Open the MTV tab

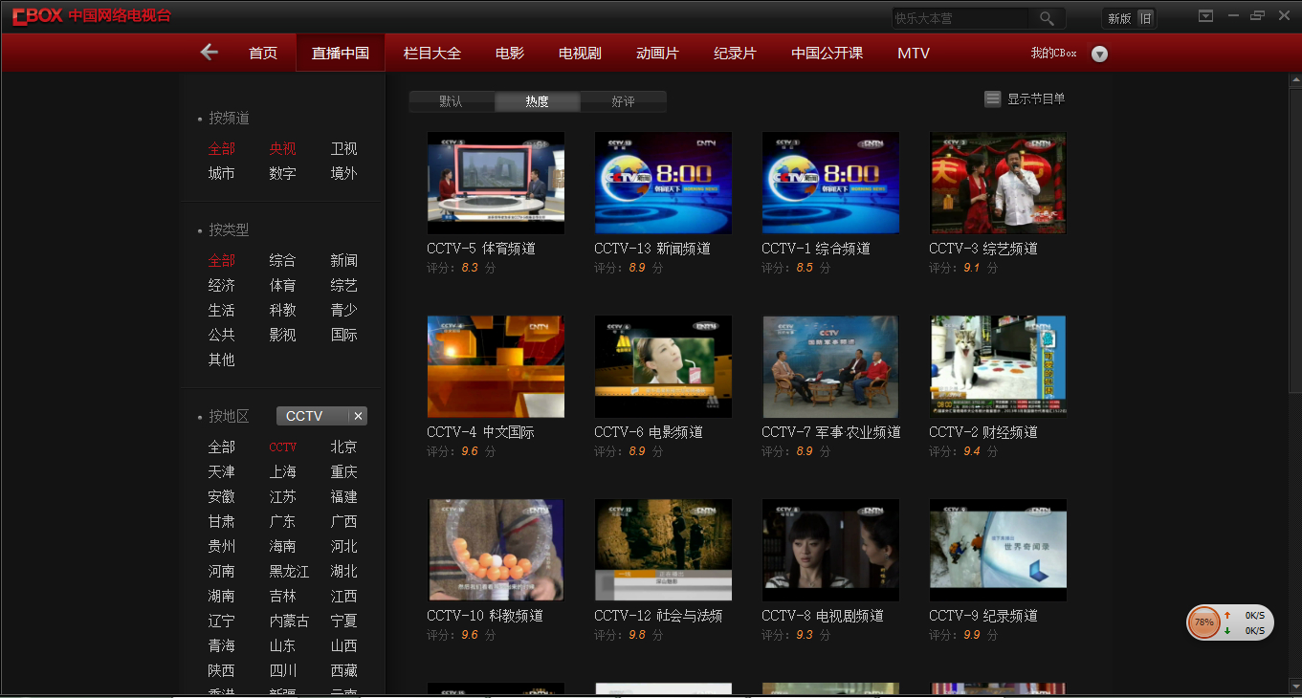coord(914,53)
